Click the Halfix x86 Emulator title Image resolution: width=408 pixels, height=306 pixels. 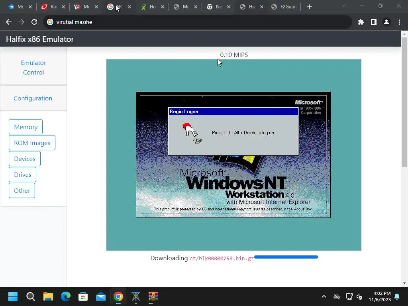click(x=40, y=39)
